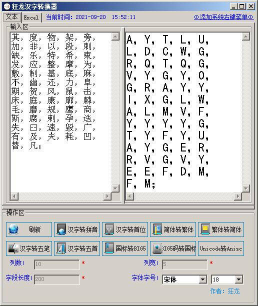This screenshot has height=306, width=258.
Task: Click right arrow of output horizontal scrollbar
Action: [x=238, y=196]
